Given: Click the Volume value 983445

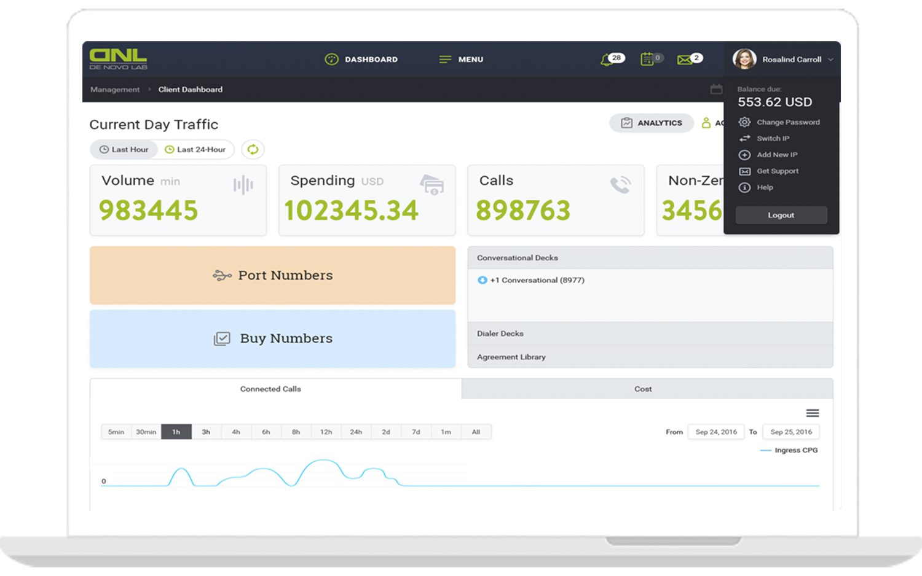Looking at the screenshot, I should pos(149,211).
